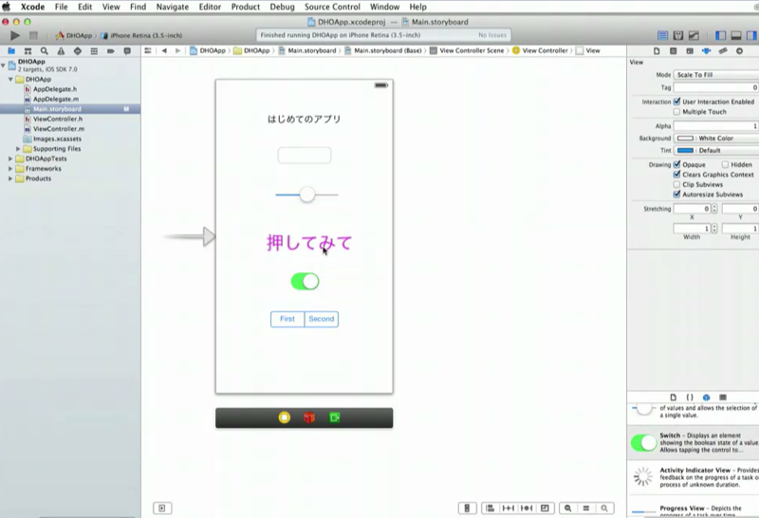Stop the running app
Screen dimensions: 759x518
tap(33, 35)
